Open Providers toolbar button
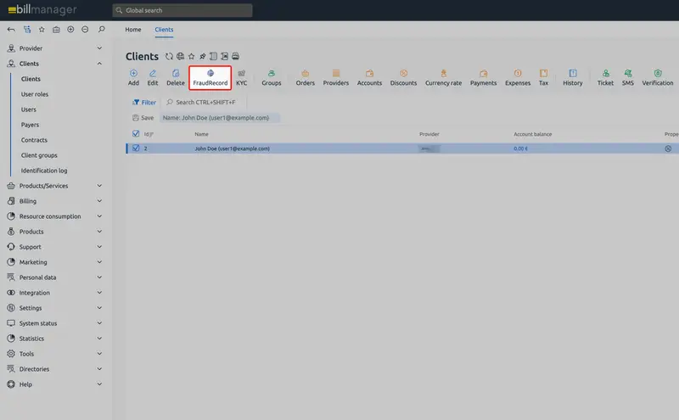This screenshot has width=679, height=420. pos(335,78)
